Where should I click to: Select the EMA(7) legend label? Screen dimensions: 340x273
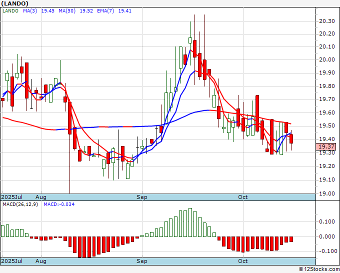point(105,10)
